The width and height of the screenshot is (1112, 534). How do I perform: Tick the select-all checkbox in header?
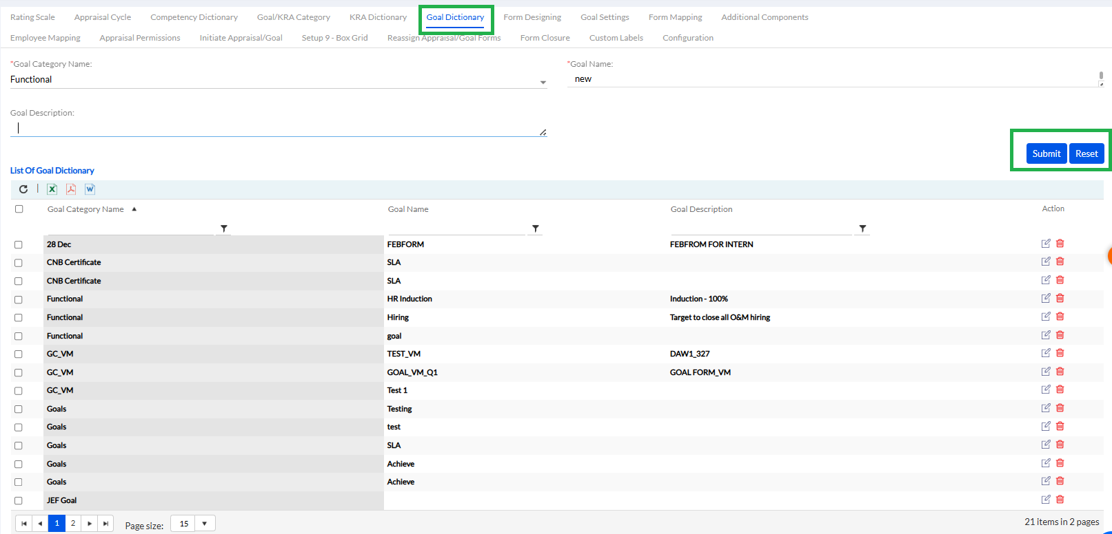coord(19,209)
